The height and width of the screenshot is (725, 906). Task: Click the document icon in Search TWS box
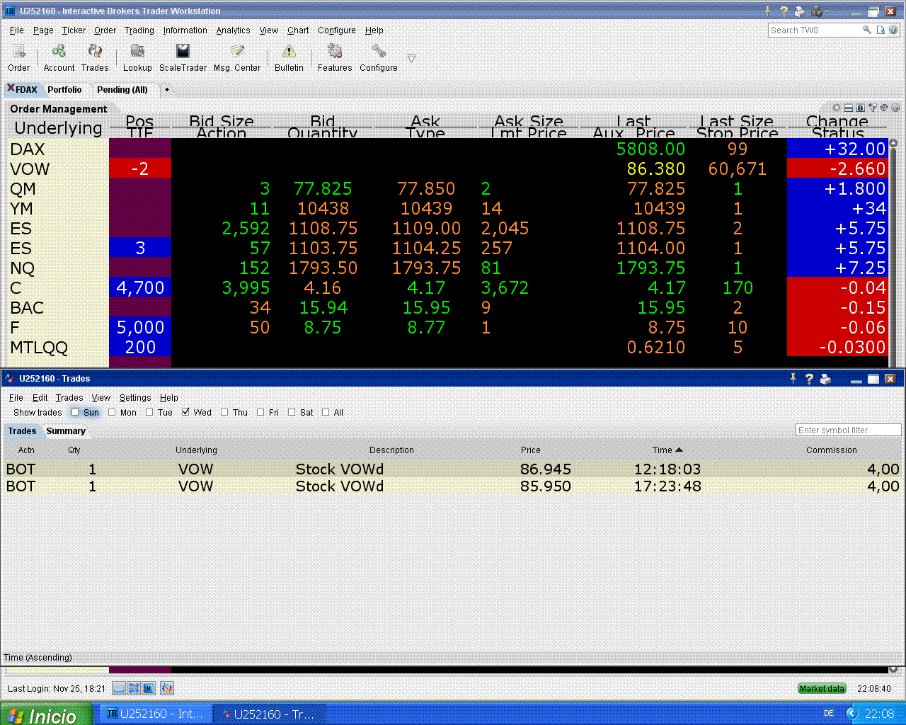click(881, 30)
